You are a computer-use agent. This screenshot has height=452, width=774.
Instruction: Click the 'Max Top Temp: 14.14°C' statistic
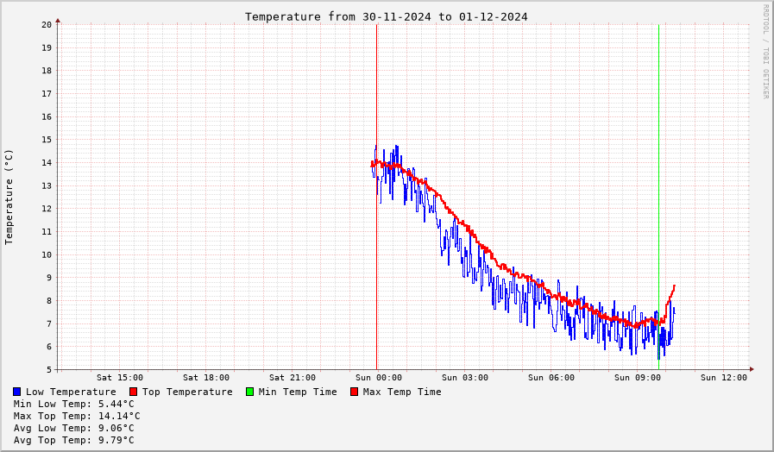click(x=77, y=416)
